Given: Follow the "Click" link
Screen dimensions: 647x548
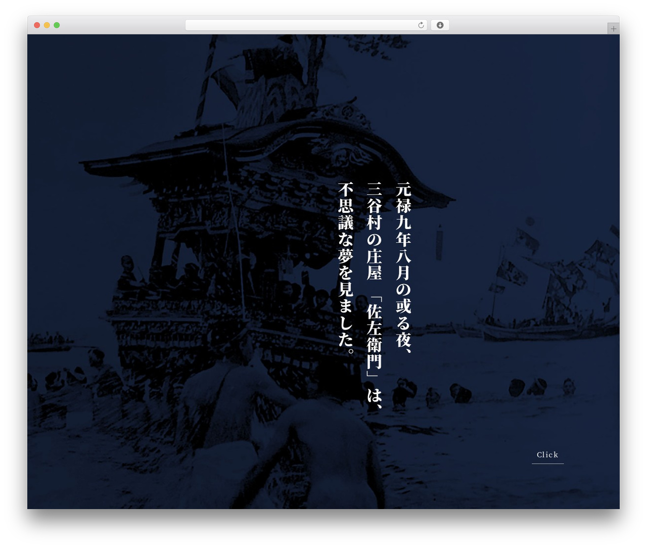Looking at the screenshot, I should click(547, 455).
